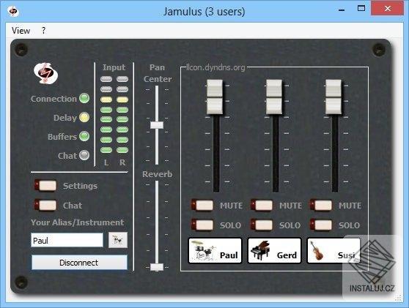Toggle the Chat switch
Screen dimensions: 409x308
[45, 205]
